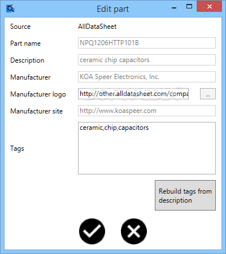226x254 pixels.
Task: Focus the Description field
Action: tap(147, 60)
